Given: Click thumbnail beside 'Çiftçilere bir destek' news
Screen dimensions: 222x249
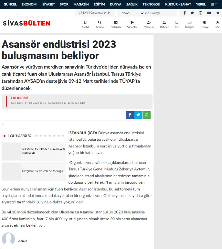Looking at the screenshot, I should click(x=11, y=171).
